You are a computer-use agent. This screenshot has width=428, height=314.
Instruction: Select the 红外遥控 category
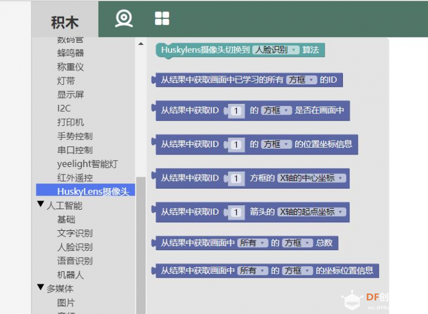[75, 178]
